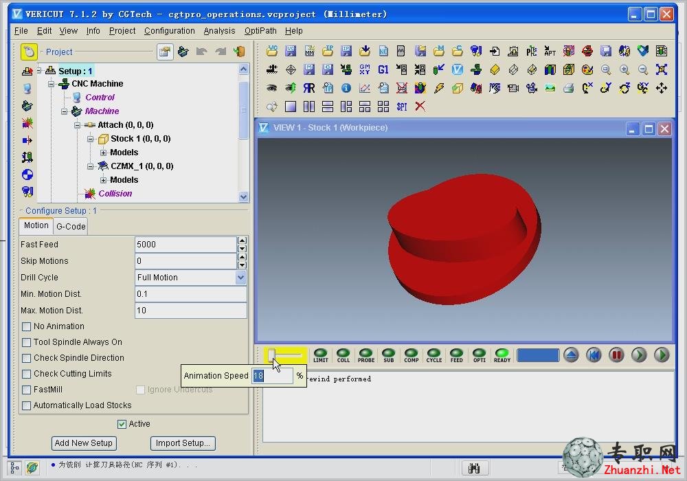Click the red X delete toolbar icon
Viewport: 687px width, 481px height.
pyautogui.click(x=420, y=106)
